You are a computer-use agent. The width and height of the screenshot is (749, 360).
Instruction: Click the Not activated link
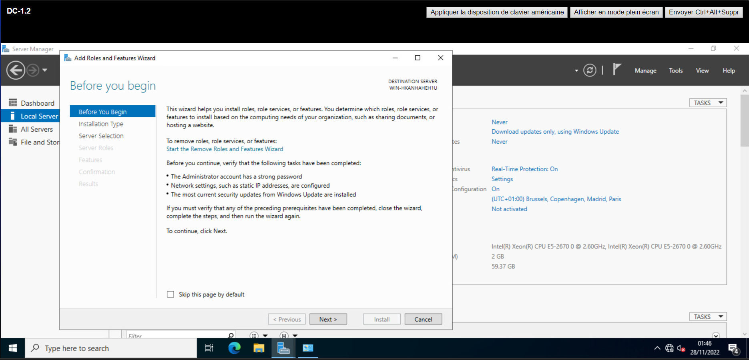[509, 209]
